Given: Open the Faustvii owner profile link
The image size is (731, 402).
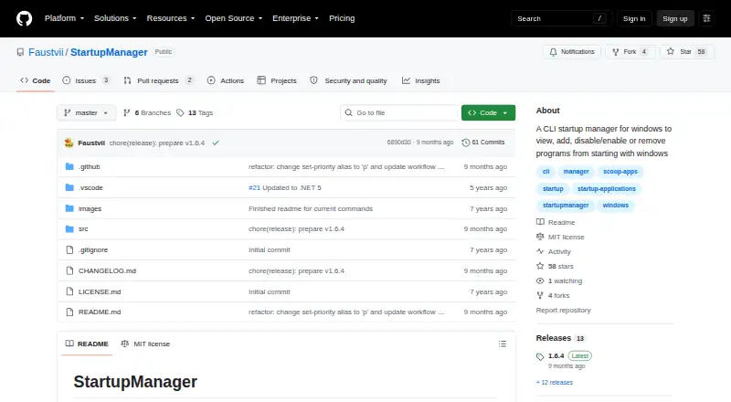Looking at the screenshot, I should [x=46, y=52].
